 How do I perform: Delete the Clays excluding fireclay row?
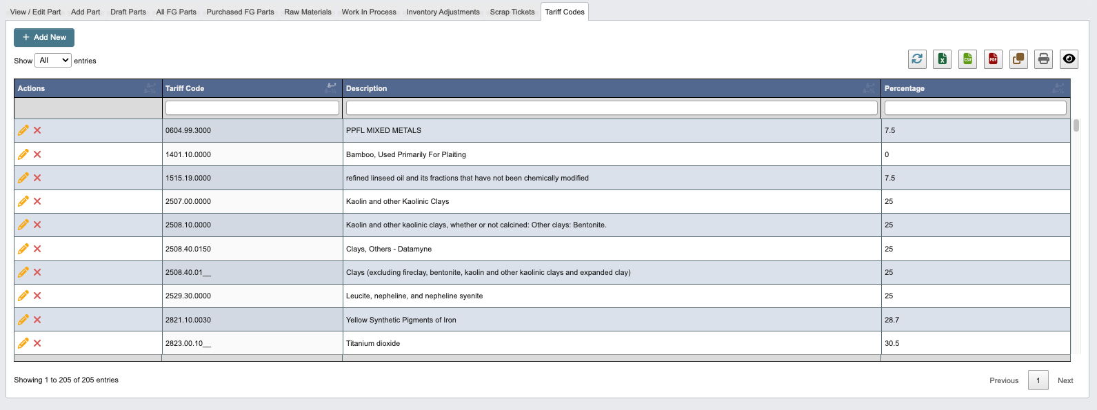[x=37, y=272]
